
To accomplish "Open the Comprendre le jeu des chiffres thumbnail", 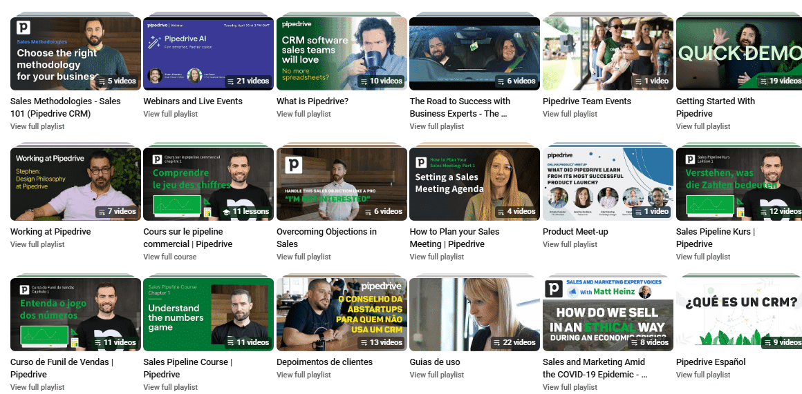I will point(209,184).
